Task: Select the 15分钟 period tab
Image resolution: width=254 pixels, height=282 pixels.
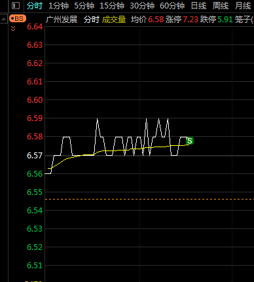Action: [112, 6]
